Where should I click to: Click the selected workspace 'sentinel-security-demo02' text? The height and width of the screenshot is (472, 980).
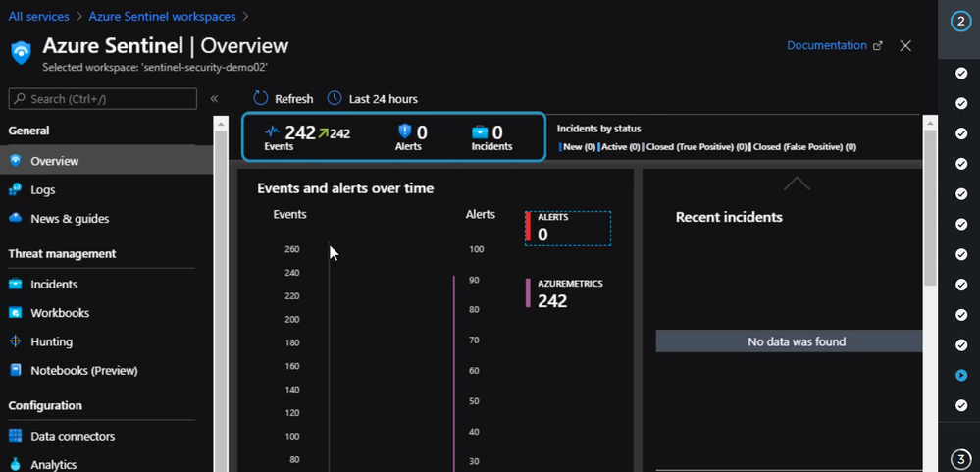tap(155, 67)
